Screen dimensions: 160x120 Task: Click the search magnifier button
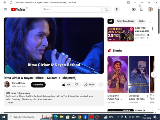tap(106, 9)
